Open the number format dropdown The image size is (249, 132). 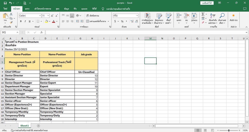(137, 16)
